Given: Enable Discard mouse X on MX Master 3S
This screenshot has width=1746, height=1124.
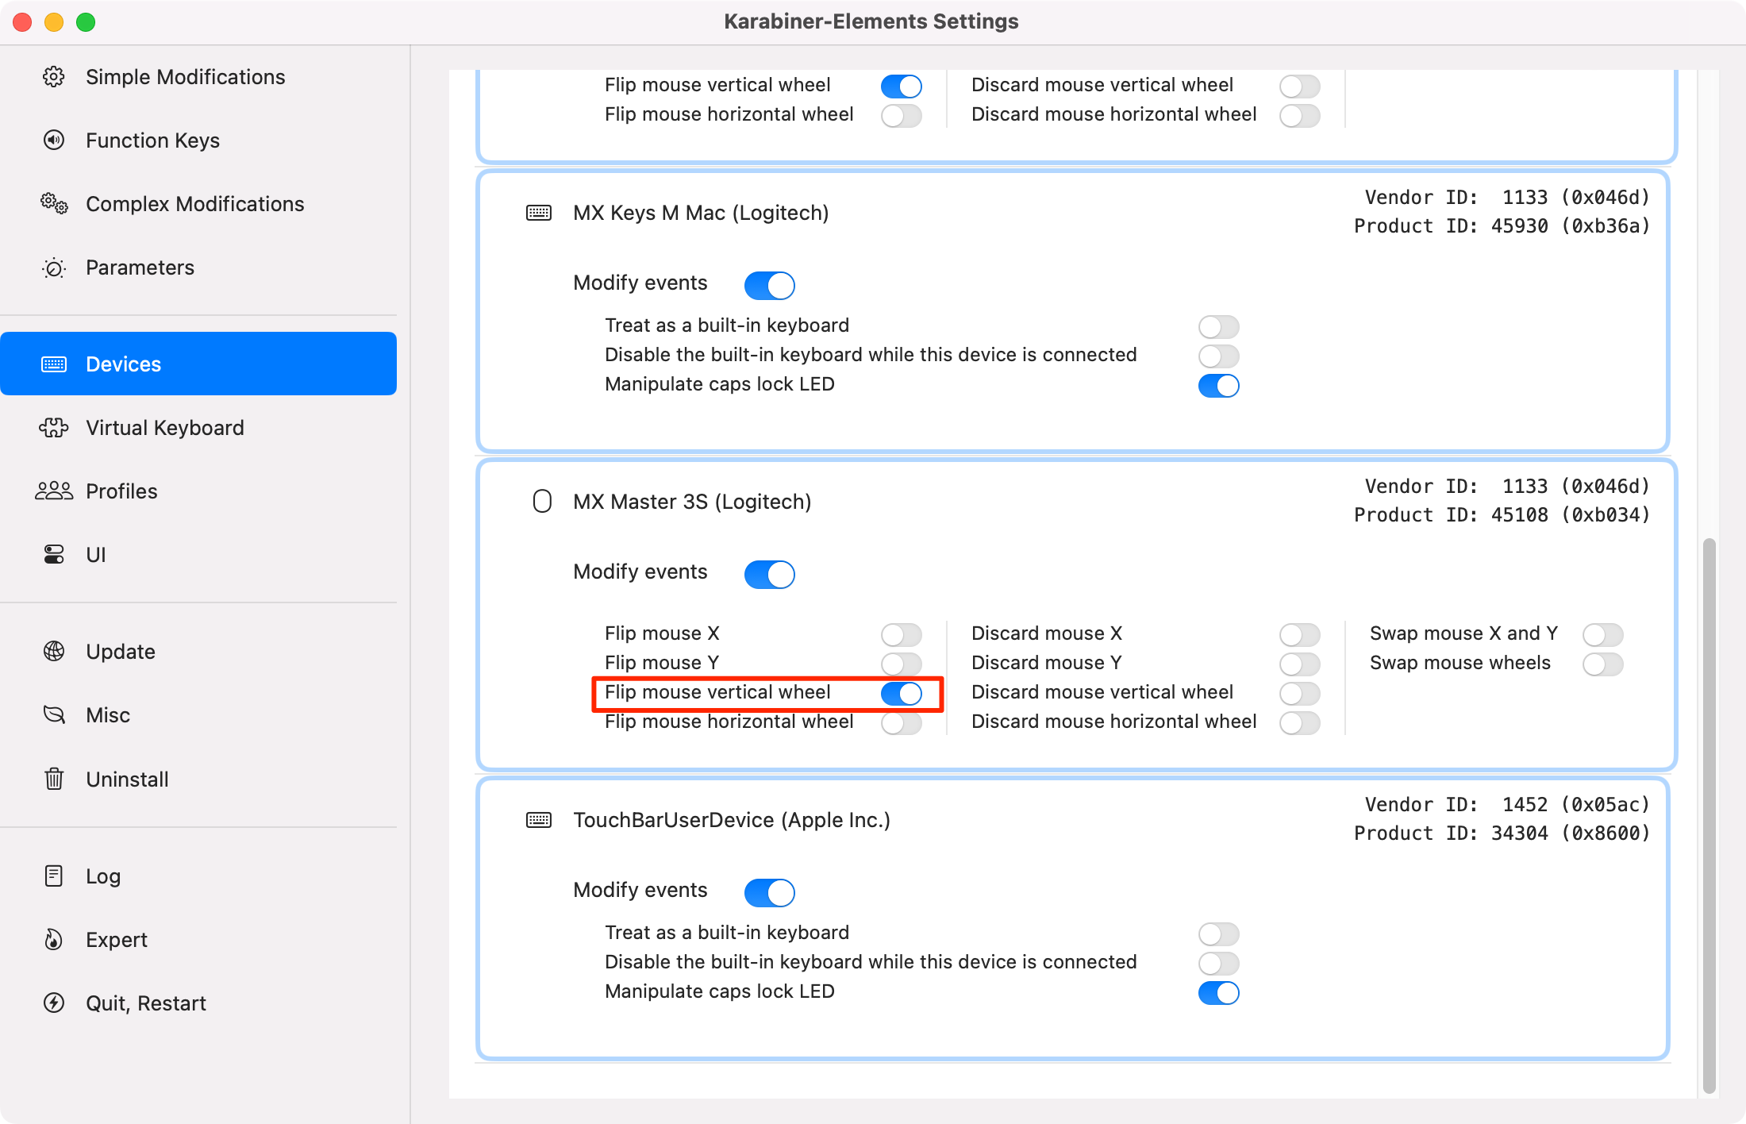Looking at the screenshot, I should click(1299, 634).
